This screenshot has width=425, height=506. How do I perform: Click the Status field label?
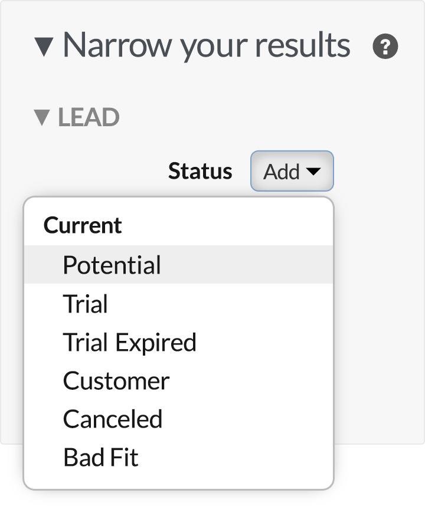(x=200, y=171)
